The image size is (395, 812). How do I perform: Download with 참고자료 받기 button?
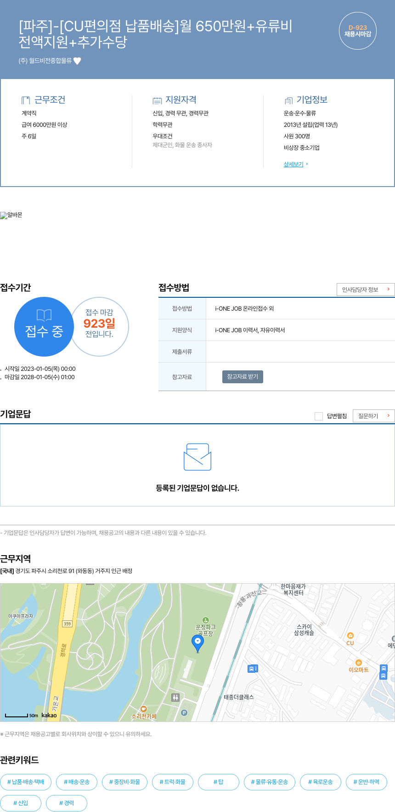(243, 377)
